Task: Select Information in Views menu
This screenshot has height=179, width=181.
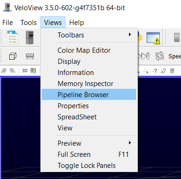Action: coord(89,73)
